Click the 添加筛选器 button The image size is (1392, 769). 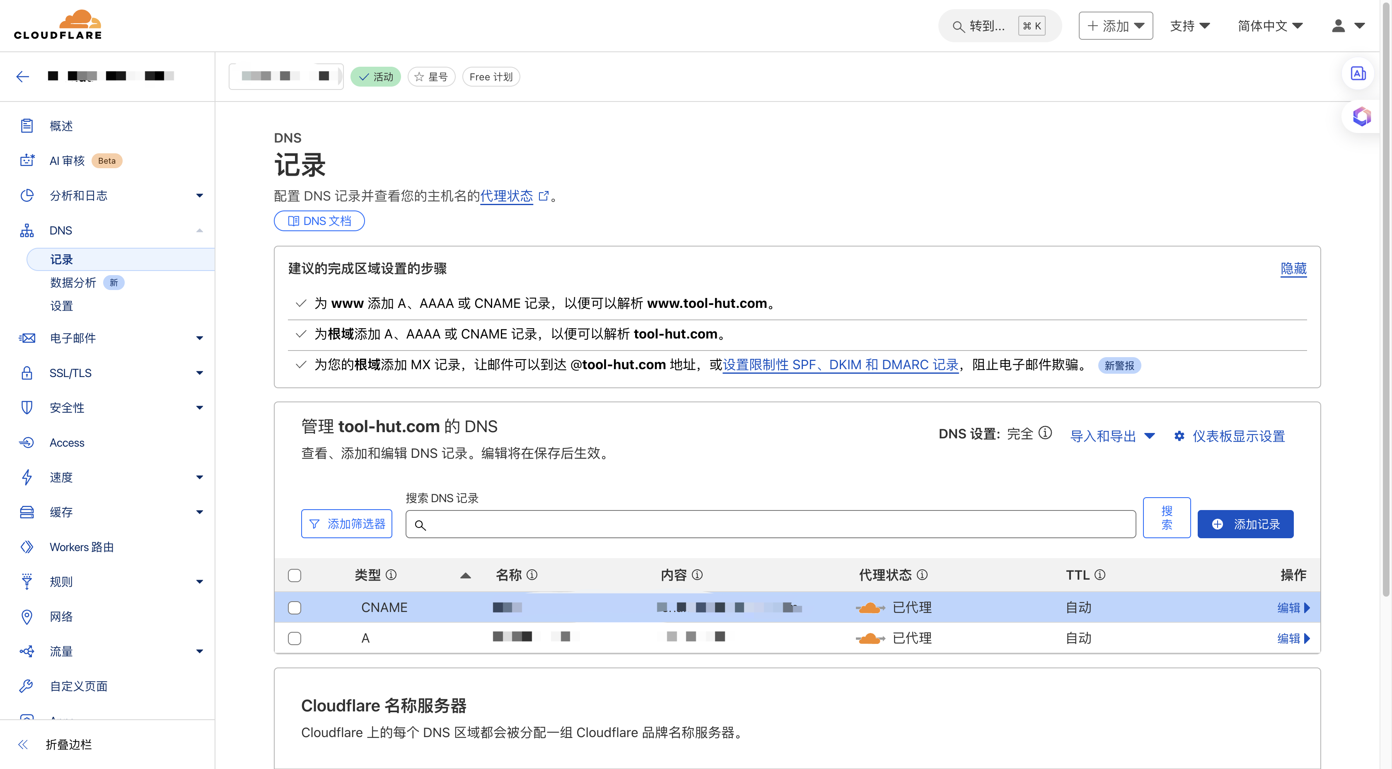coord(346,524)
